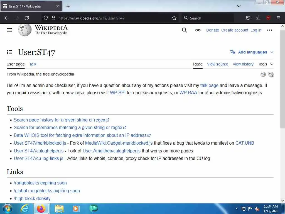The height and width of the screenshot is (214, 285).
Task: Open the Firefox application hamburger menu
Action: coord(278,18)
